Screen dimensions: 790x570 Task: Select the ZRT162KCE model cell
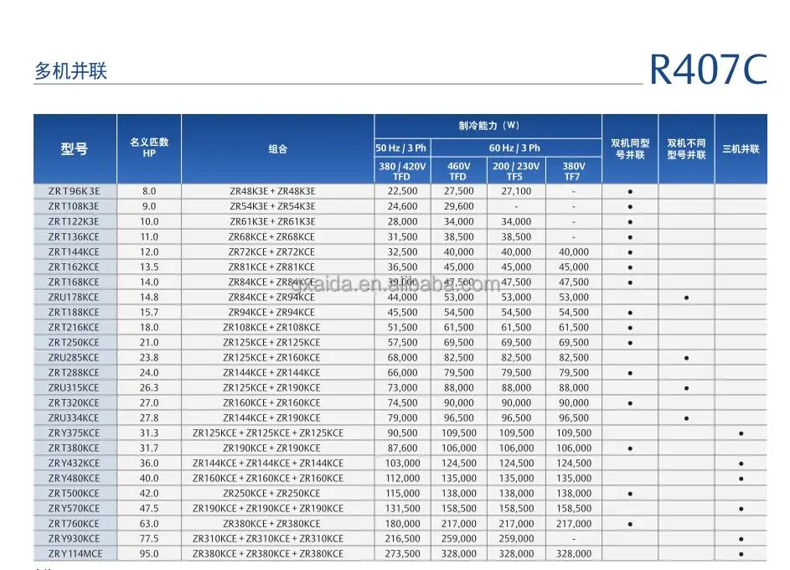point(74,267)
